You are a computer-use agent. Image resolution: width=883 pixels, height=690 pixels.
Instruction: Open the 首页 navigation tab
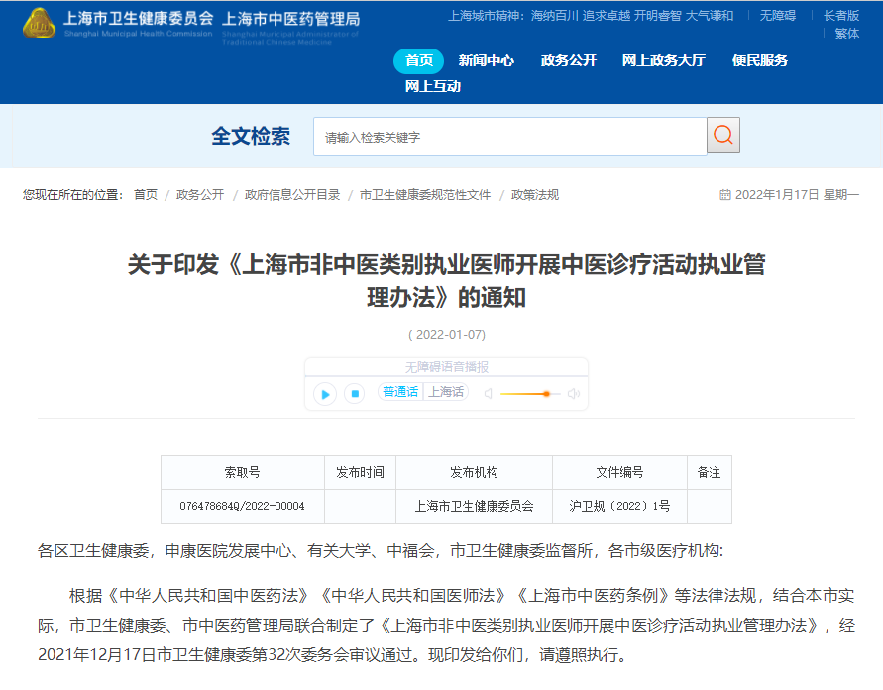pos(418,60)
